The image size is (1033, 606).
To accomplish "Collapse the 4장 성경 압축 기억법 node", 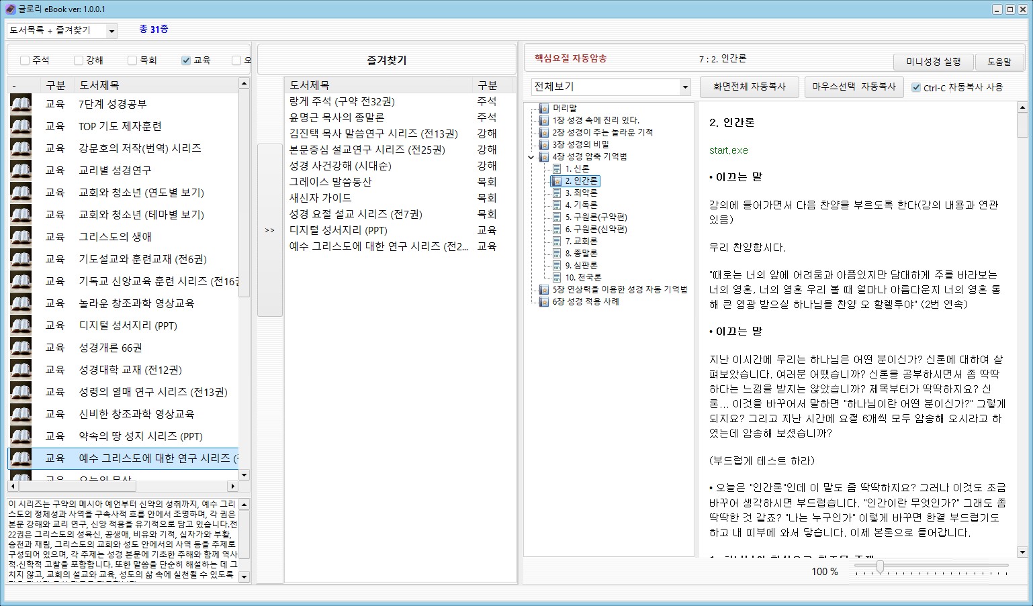I will tap(531, 157).
